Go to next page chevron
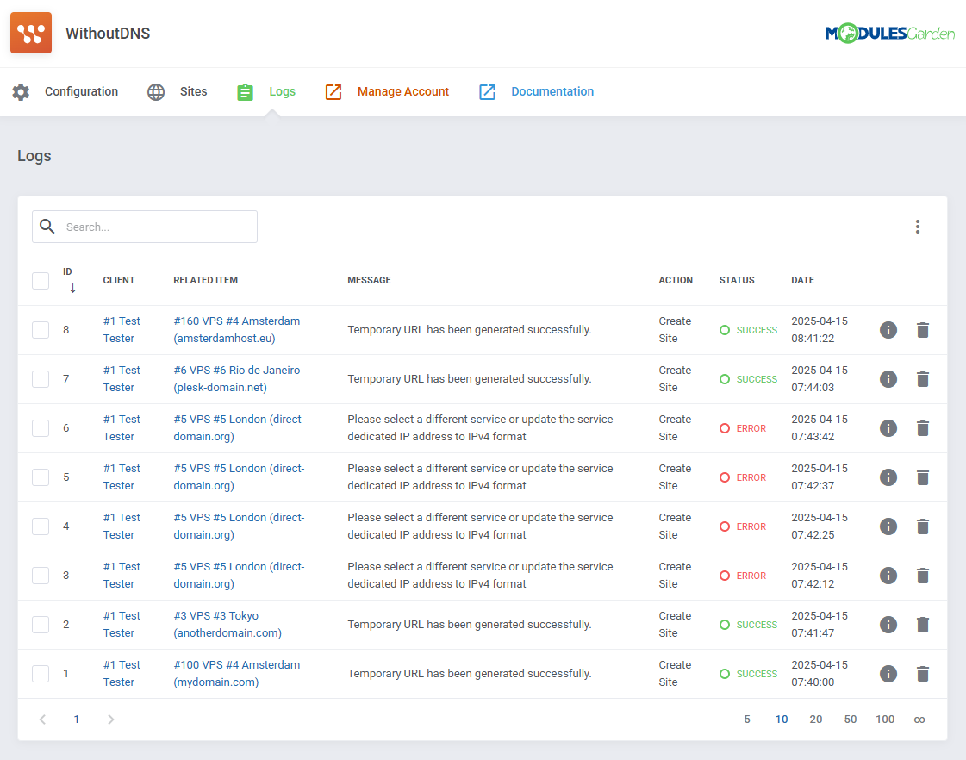 (x=110, y=720)
